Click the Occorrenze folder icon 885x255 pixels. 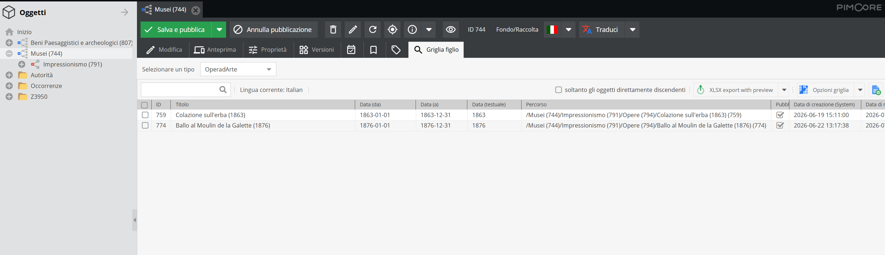pos(23,86)
